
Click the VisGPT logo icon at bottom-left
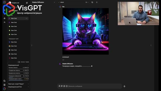(x=5, y=89)
